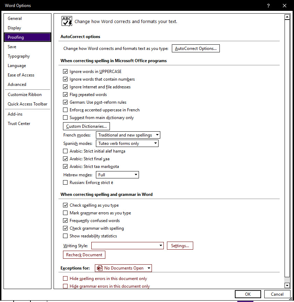The height and width of the screenshot is (302, 294).
Task: Disable Ignore words in UPPERCASE
Action: click(x=65, y=72)
